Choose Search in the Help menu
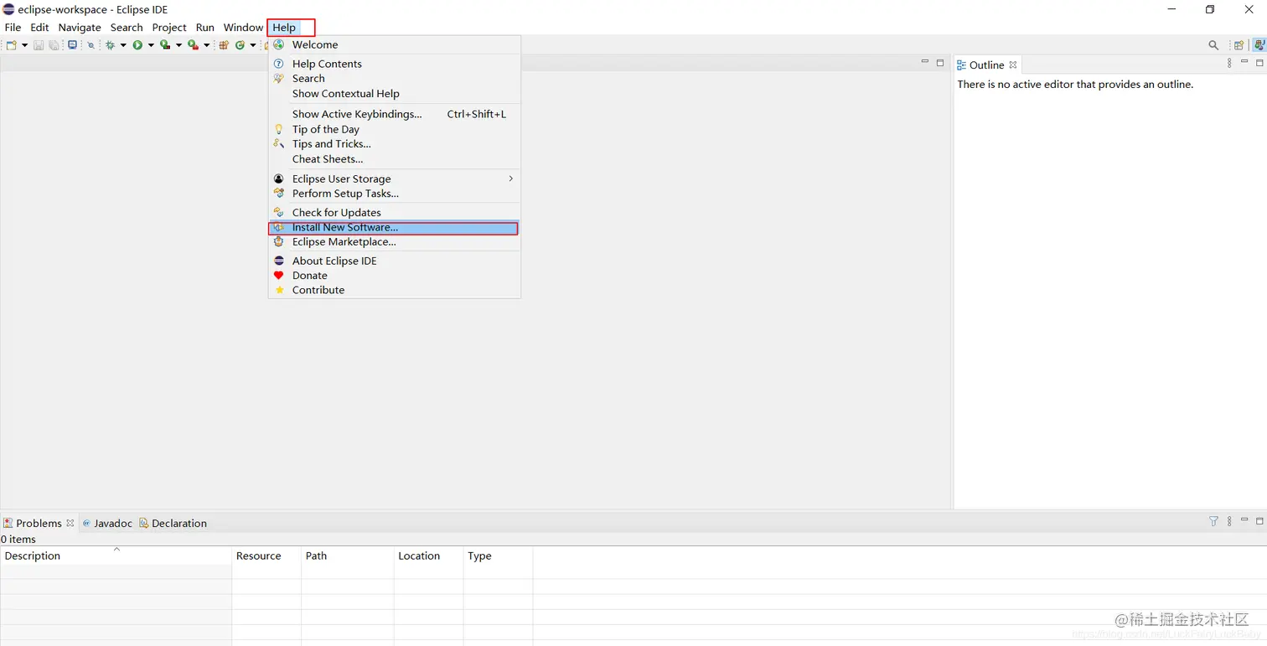 pyautogui.click(x=395, y=79)
